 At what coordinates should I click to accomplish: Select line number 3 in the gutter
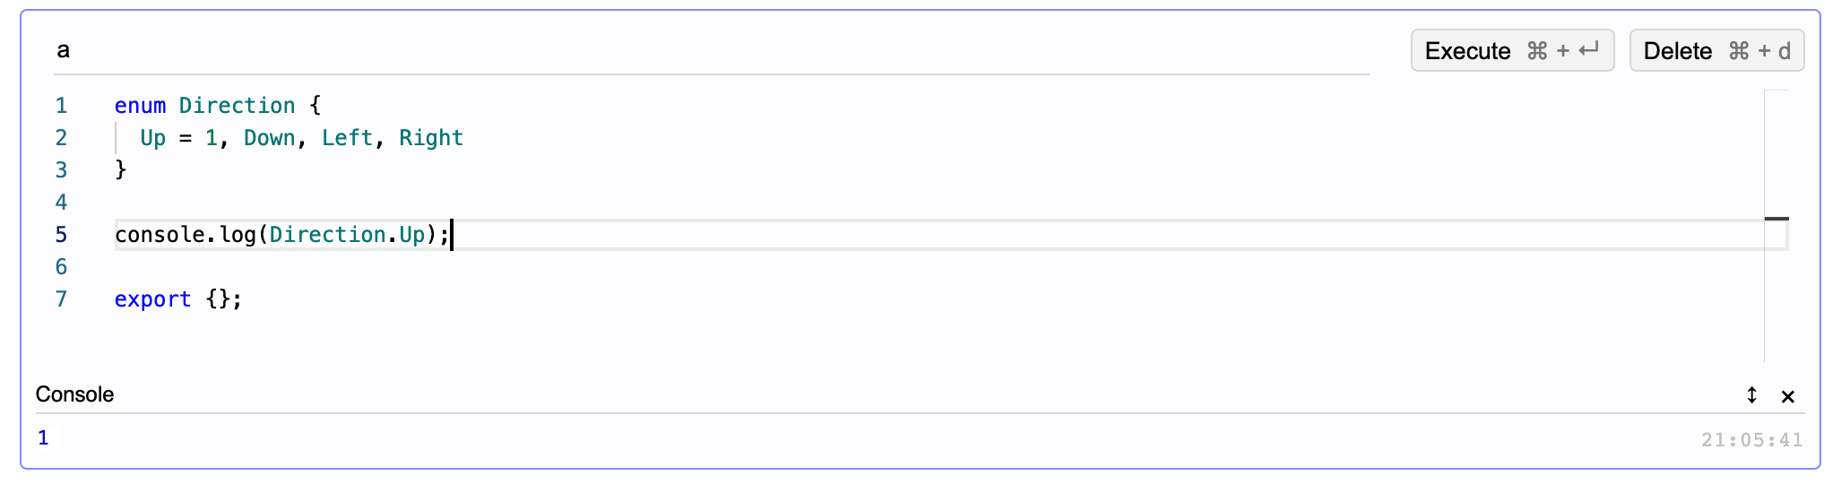61,170
